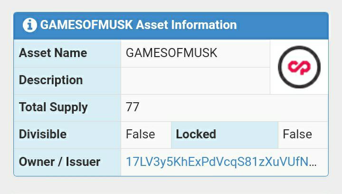
Task: Select the GAMESOFMUSK asset name value
Action: click(x=171, y=53)
